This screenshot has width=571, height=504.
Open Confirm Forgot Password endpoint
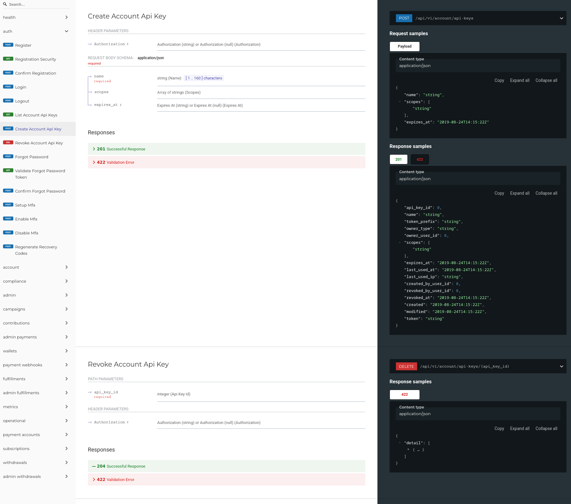click(x=38, y=191)
